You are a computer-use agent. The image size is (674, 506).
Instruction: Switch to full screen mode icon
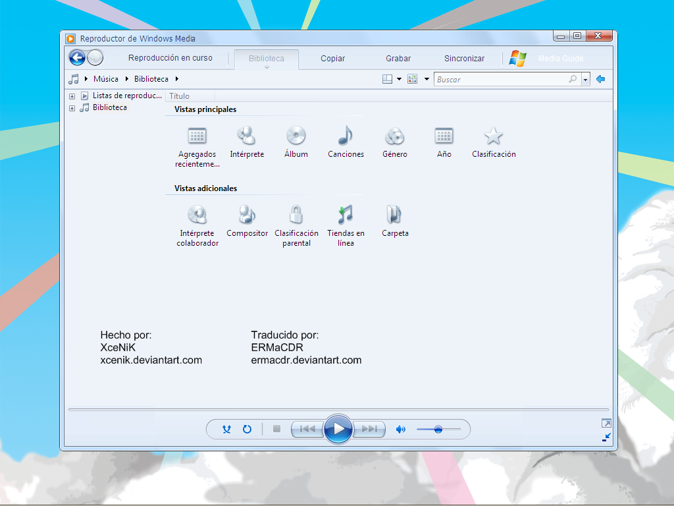pos(606,424)
